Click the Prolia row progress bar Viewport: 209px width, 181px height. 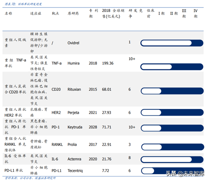(x=173, y=147)
